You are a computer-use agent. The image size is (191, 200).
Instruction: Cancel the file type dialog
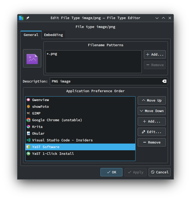point(159,172)
